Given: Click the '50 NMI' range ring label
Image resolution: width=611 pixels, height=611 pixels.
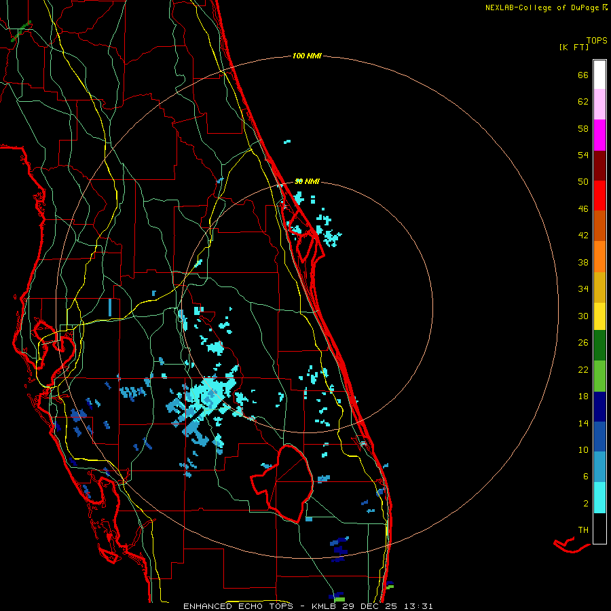Looking at the screenshot, I should tap(307, 181).
